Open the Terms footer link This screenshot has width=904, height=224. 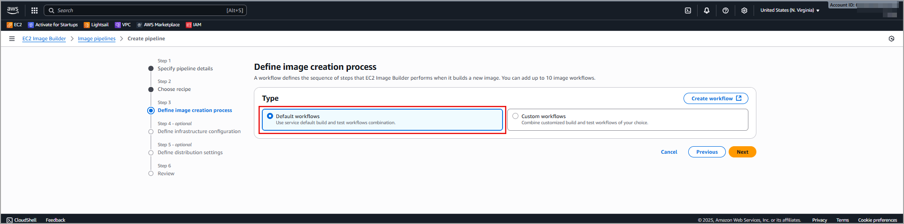(x=842, y=220)
